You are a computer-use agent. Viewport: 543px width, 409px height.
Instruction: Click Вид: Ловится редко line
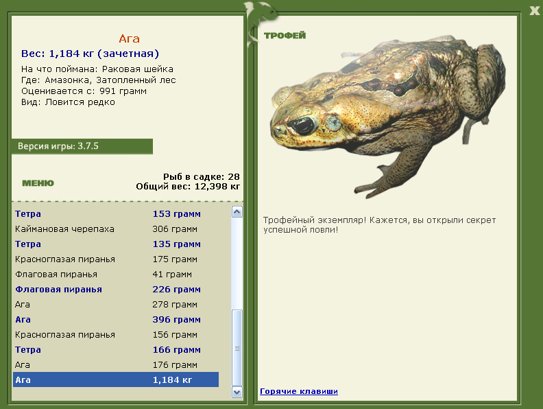coord(69,102)
